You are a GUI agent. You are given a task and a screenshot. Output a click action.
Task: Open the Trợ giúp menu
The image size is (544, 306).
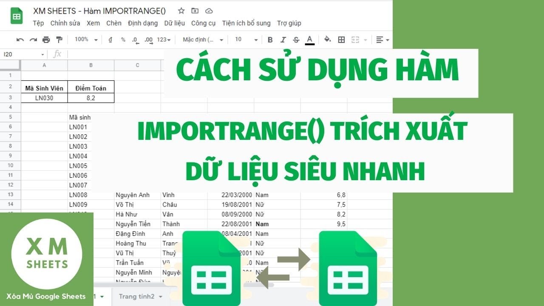[x=289, y=23]
